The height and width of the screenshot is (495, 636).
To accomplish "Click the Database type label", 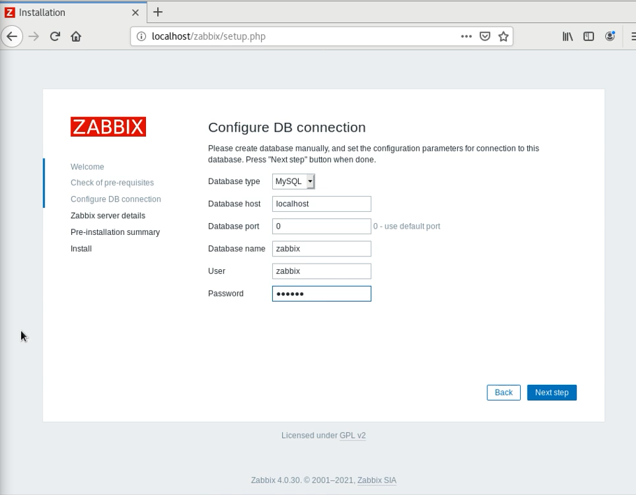I will click(x=234, y=181).
